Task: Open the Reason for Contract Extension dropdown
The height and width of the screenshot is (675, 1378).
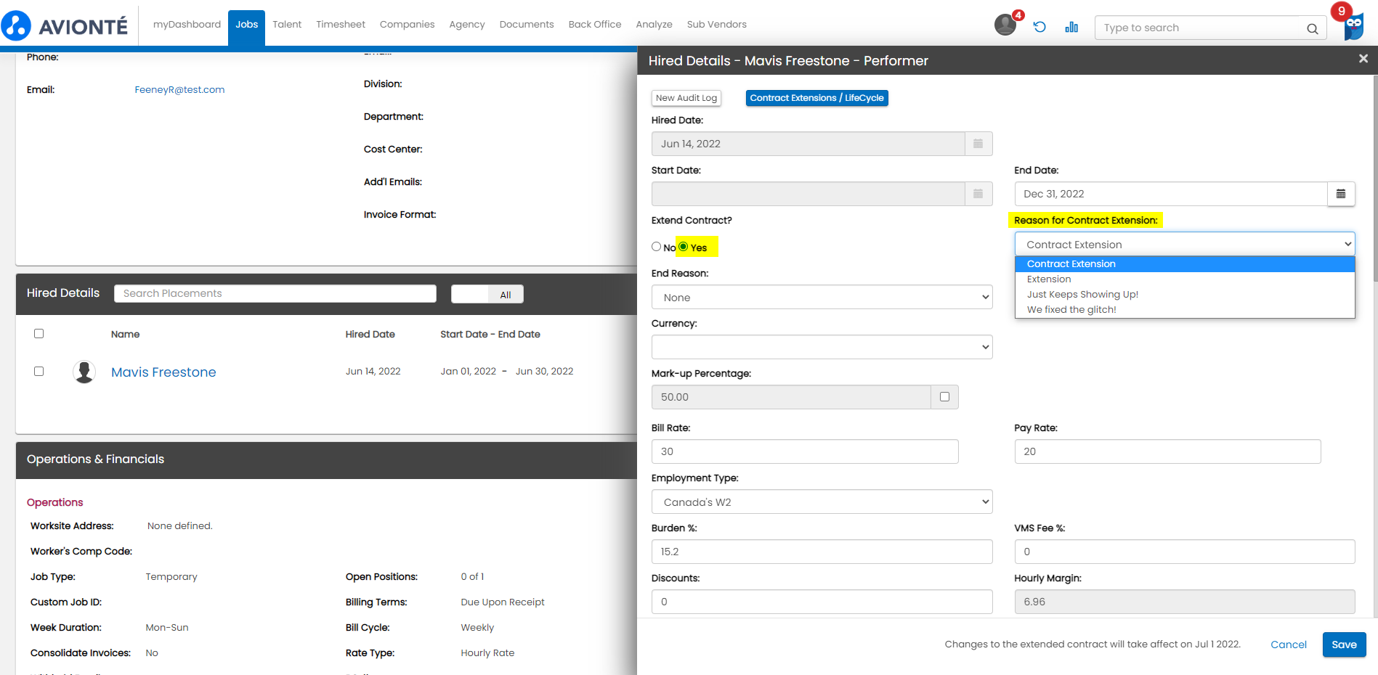Action: [1185, 245]
